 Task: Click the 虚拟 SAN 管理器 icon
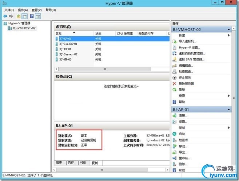175,59
